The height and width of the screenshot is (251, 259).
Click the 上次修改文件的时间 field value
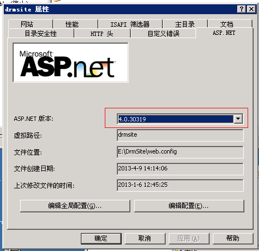click(x=180, y=185)
